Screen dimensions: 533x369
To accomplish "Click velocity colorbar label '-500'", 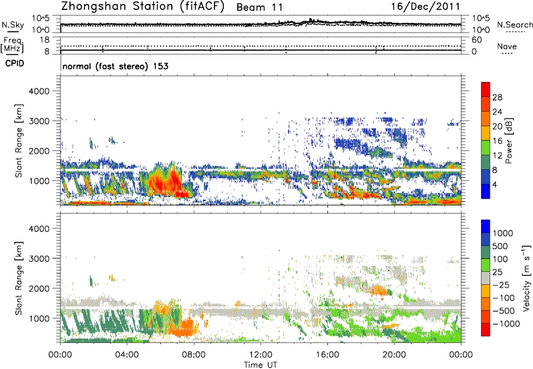I will click(x=503, y=311).
